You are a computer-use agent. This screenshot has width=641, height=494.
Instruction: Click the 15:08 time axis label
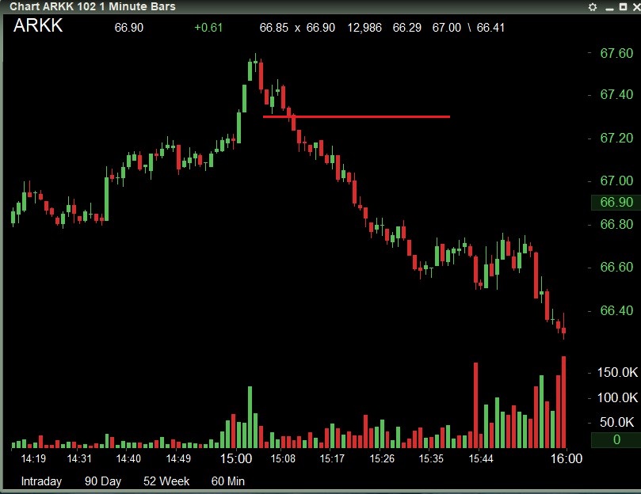[283, 459]
